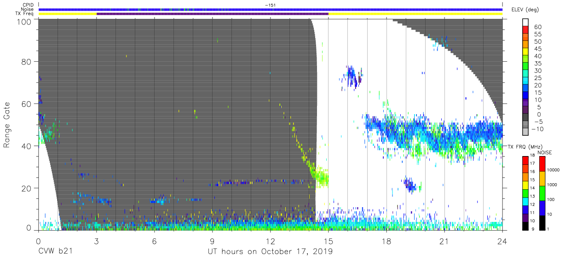The height and width of the screenshot is (261, 565).
Task: Click the red top segment of NOISE colorbar
Action: [542, 163]
